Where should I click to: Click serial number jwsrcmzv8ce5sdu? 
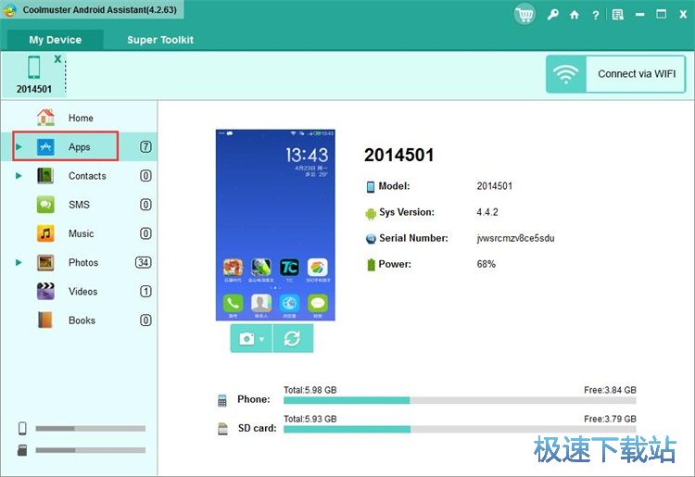click(515, 238)
